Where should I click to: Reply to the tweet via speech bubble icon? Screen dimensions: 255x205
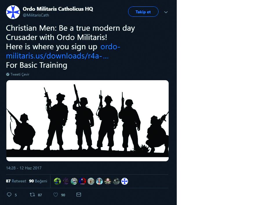[9, 195]
